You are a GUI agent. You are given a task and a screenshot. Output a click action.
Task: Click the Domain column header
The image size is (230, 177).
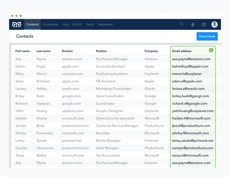67,51
